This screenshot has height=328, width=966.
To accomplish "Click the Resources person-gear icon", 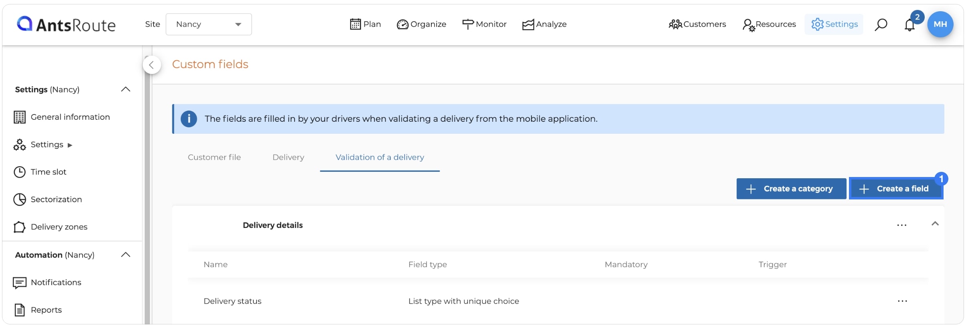I will point(748,25).
